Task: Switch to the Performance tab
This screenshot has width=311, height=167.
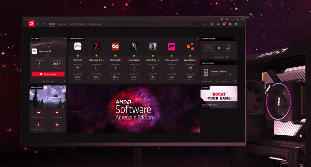Action: (x=95, y=24)
